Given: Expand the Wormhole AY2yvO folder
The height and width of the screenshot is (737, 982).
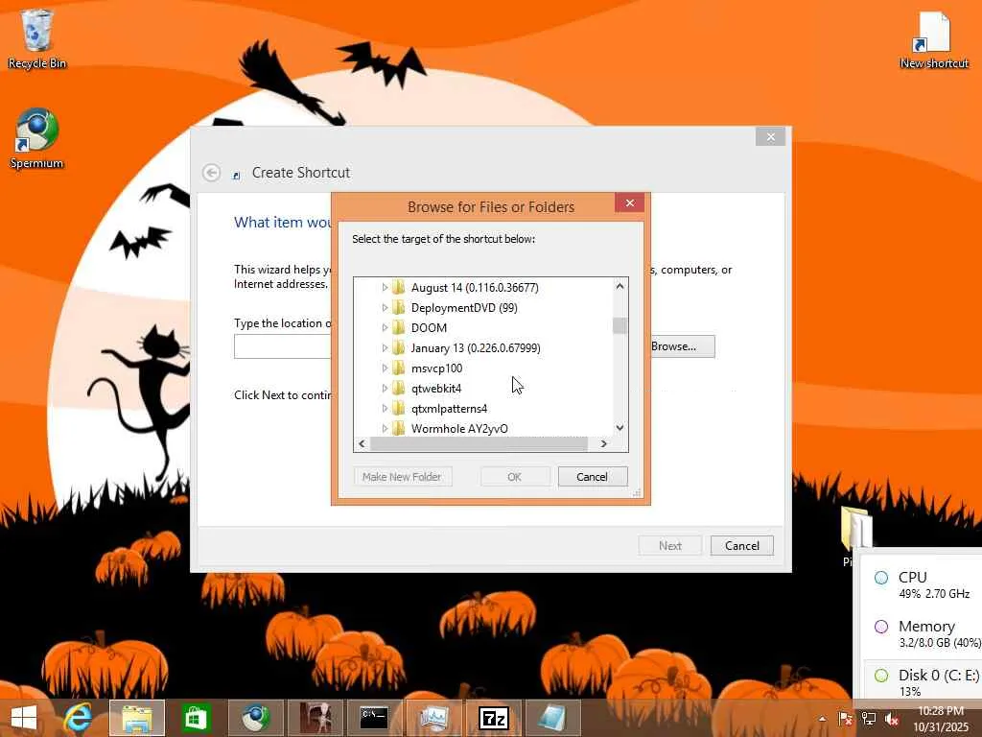Looking at the screenshot, I should click(385, 428).
